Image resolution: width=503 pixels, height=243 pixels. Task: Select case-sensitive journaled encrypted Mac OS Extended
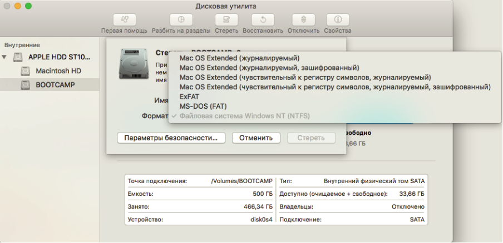(x=334, y=87)
